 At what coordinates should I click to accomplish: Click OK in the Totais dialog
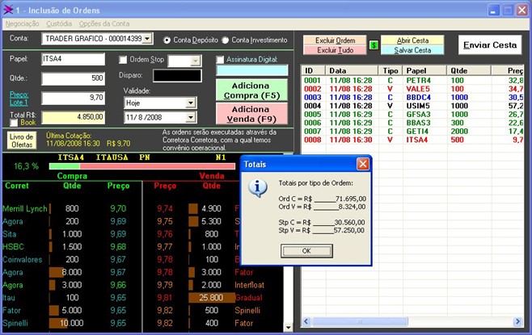(x=306, y=251)
